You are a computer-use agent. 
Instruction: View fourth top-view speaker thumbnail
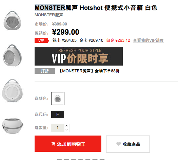click(x=12, y=126)
